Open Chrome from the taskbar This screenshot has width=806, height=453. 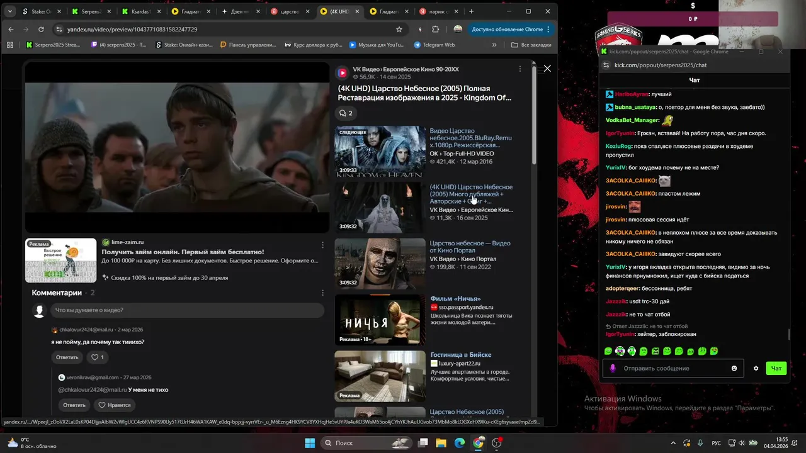coord(478,443)
